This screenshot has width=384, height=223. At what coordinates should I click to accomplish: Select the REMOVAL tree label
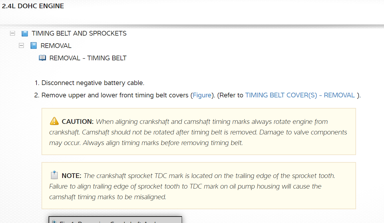(x=56, y=46)
